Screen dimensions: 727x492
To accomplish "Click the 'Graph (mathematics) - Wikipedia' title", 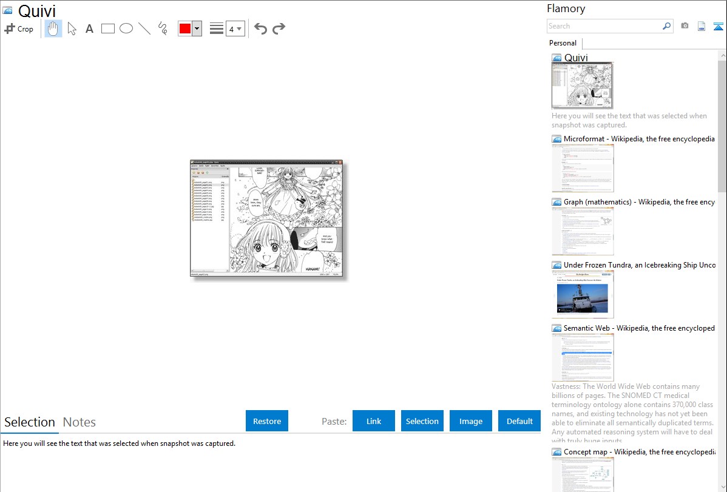I will tap(639, 202).
